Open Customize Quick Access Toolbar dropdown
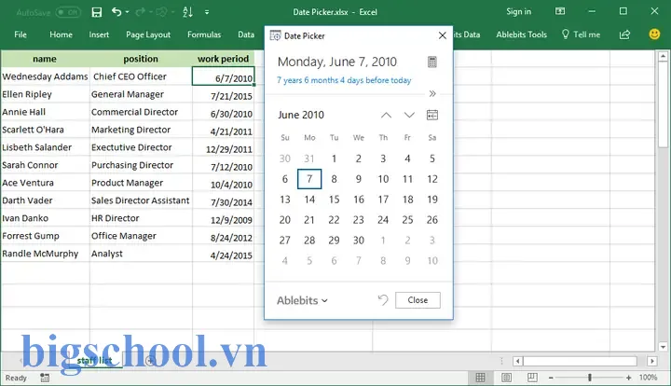The height and width of the screenshot is (386, 671). coord(207,12)
